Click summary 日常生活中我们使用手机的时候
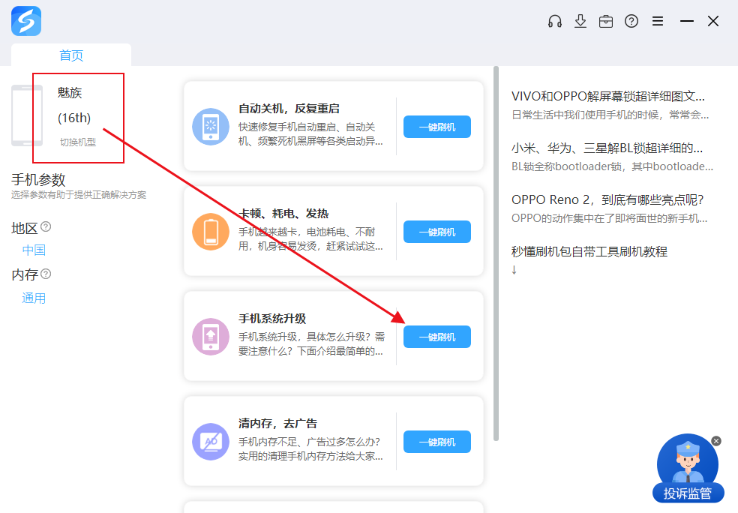 coord(610,115)
